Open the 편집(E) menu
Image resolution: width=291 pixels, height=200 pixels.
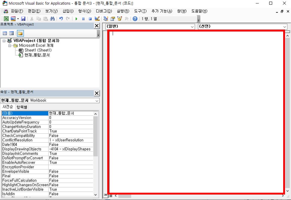(34, 11)
